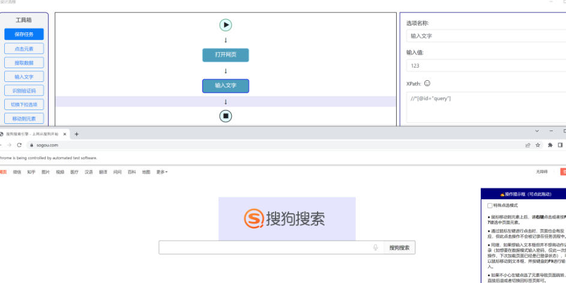Open Chrome extensions puzzle icon
This screenshot has height=283, width=566.
coord(550,145)
